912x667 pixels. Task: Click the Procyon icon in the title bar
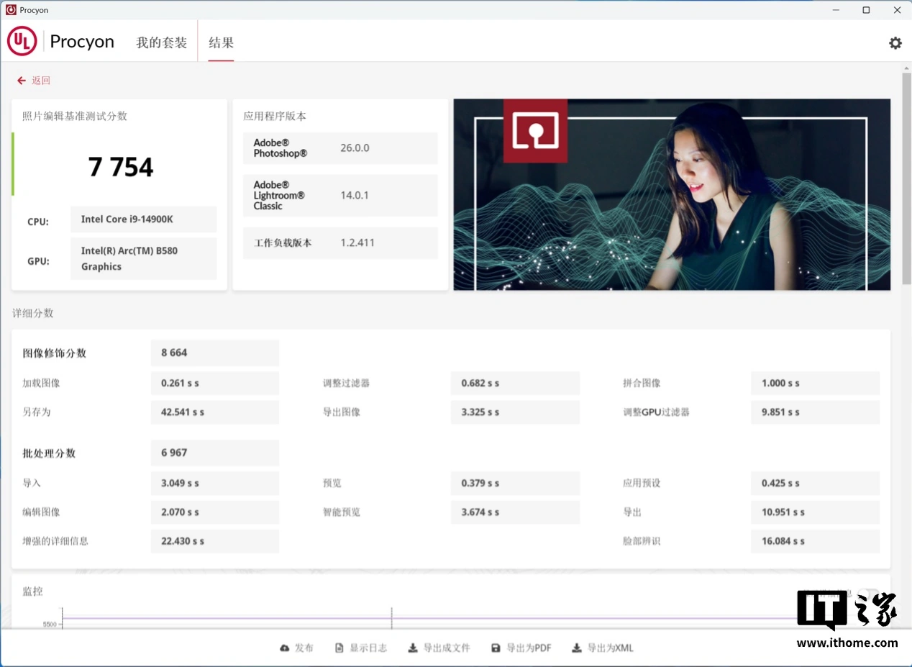point(11,10)
